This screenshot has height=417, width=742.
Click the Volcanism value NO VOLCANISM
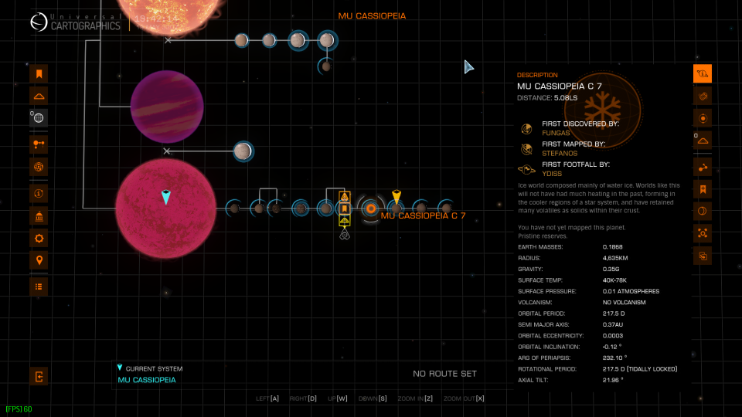tap(625, 303)
